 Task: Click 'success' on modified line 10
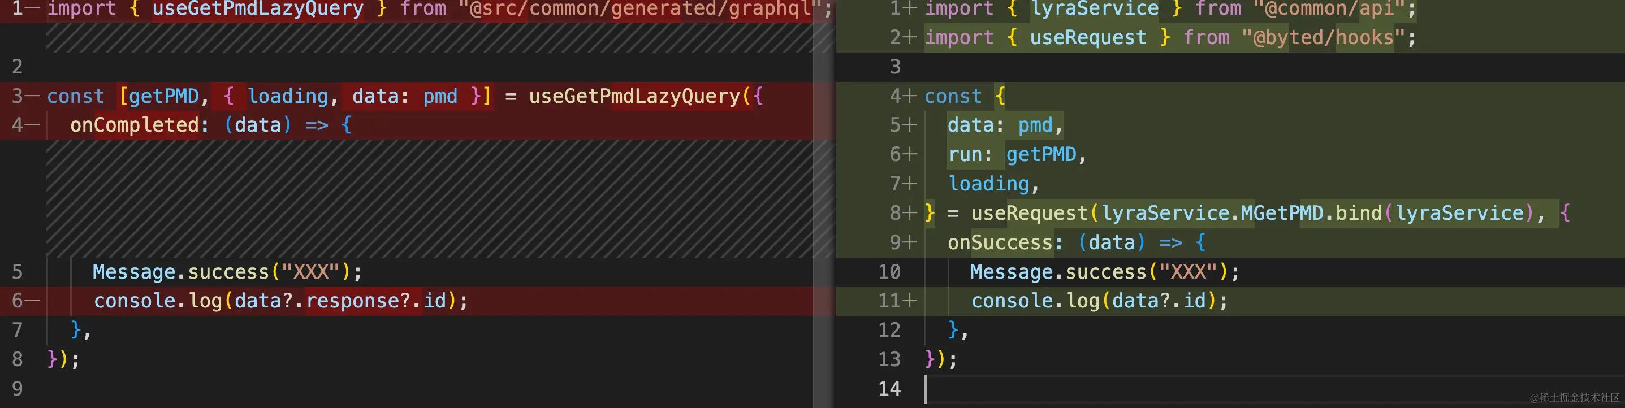[1106, 272]
